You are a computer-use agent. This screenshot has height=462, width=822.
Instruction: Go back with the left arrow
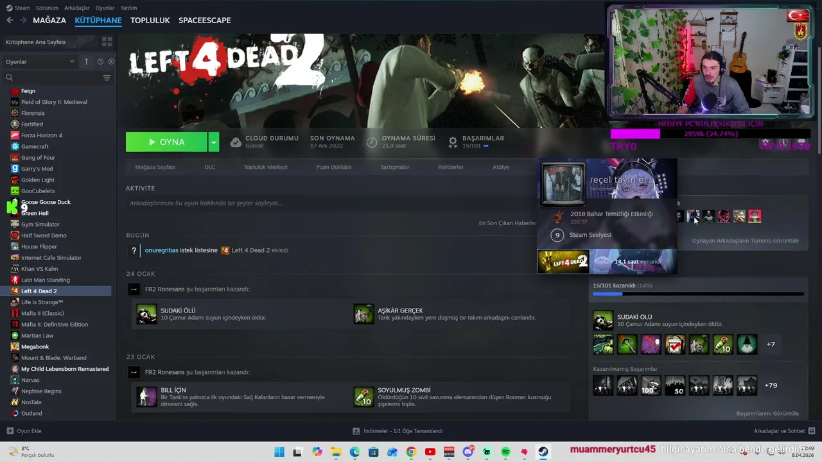tap(10, 21)
